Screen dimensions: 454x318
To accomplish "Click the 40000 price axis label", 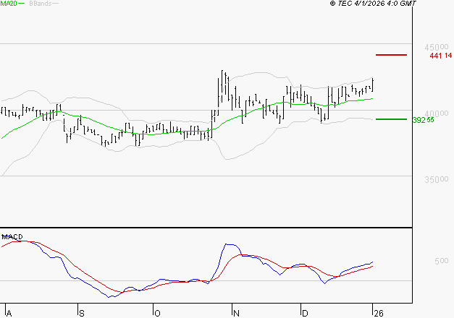I will (x=437, y=113).
